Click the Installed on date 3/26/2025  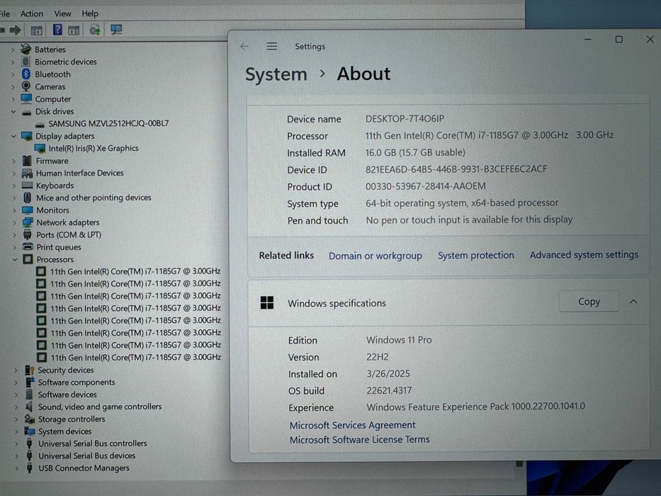point(388,373)
